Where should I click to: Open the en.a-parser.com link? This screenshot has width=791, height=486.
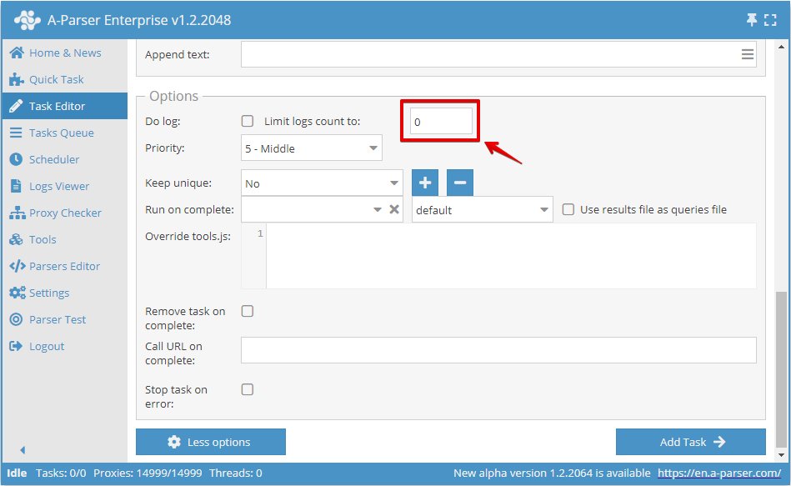pos(718,473)
